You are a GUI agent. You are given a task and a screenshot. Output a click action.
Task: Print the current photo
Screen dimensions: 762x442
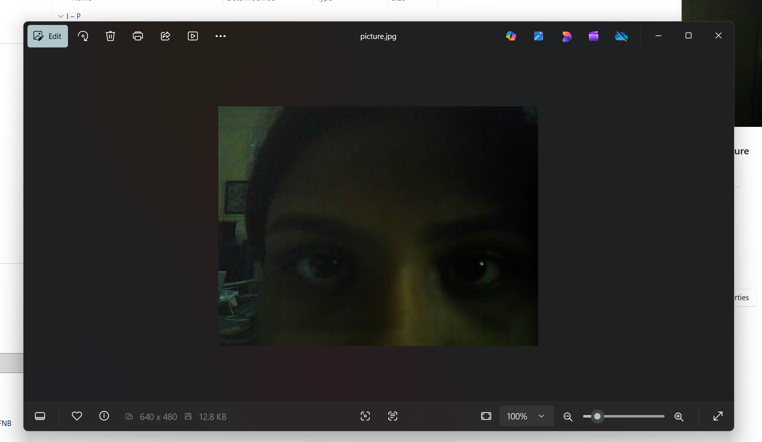pyautogui.click(x=138, y=35)
